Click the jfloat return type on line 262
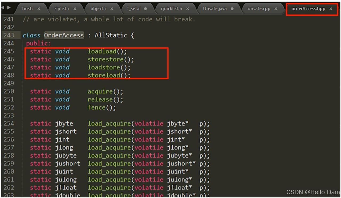The image size is (341, 198). 66,187
